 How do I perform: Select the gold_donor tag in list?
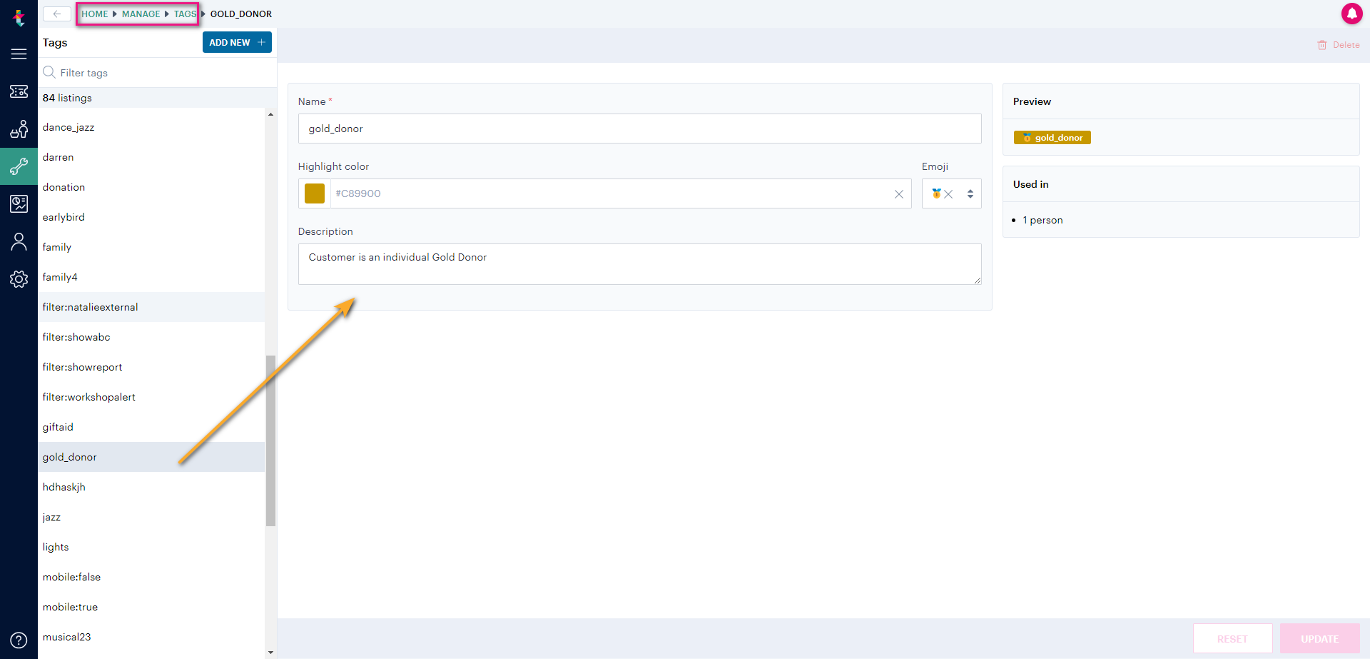tap(151, 457)
